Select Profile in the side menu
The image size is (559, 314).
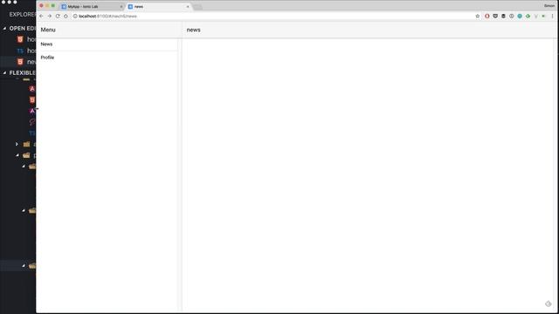[107, 58]
